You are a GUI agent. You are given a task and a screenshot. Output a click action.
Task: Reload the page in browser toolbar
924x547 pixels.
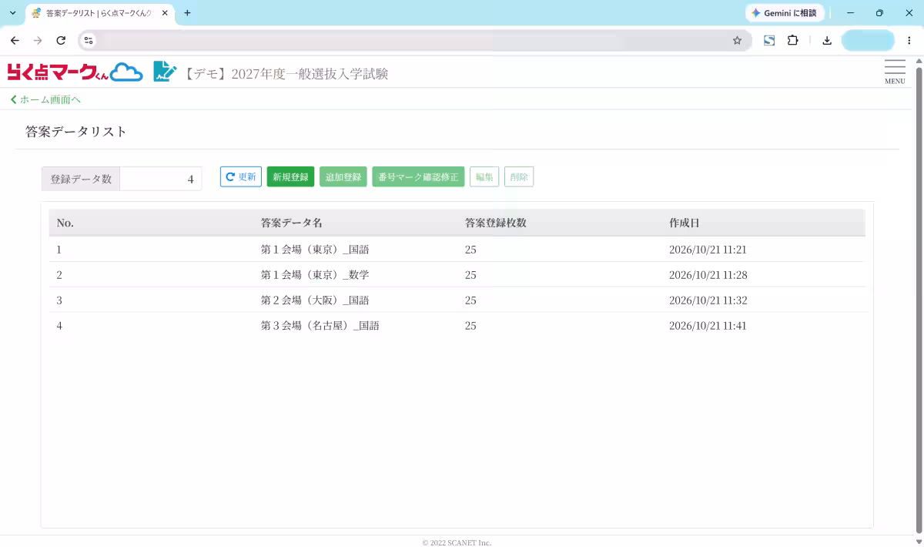click(61, 41)
